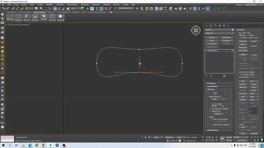Toggle Lock Handles checkbox

[x=212, y=104]
